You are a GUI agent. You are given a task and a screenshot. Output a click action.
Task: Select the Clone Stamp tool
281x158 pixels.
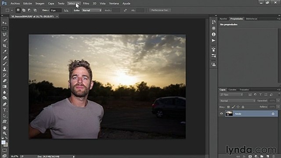click(x=4, y=69)
